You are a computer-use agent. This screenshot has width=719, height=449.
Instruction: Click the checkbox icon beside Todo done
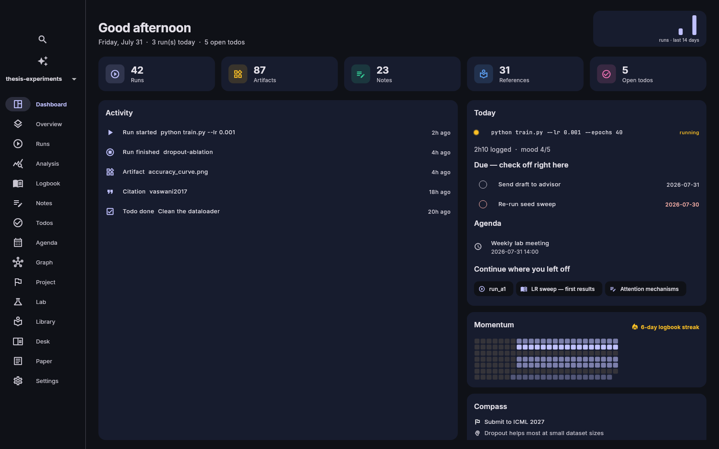point(110,211)
